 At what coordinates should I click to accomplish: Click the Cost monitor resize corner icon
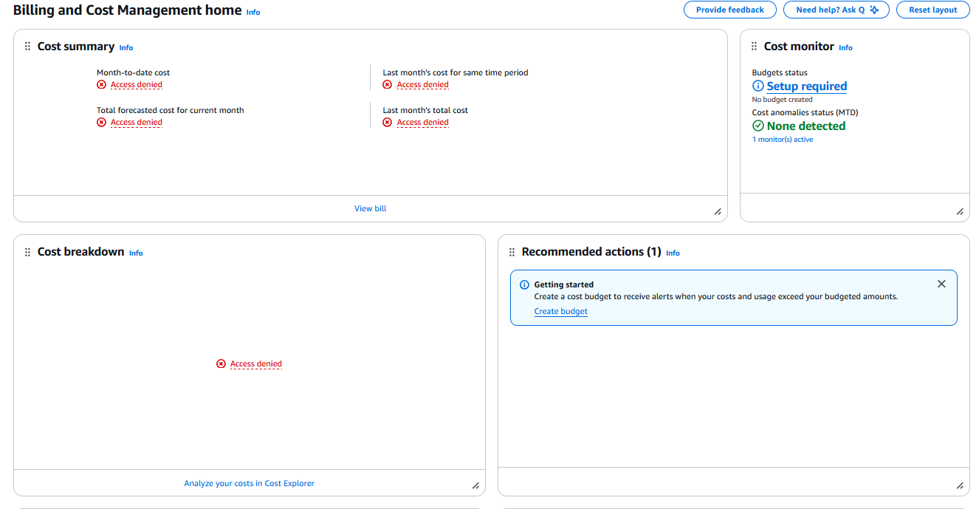point(960,211)
